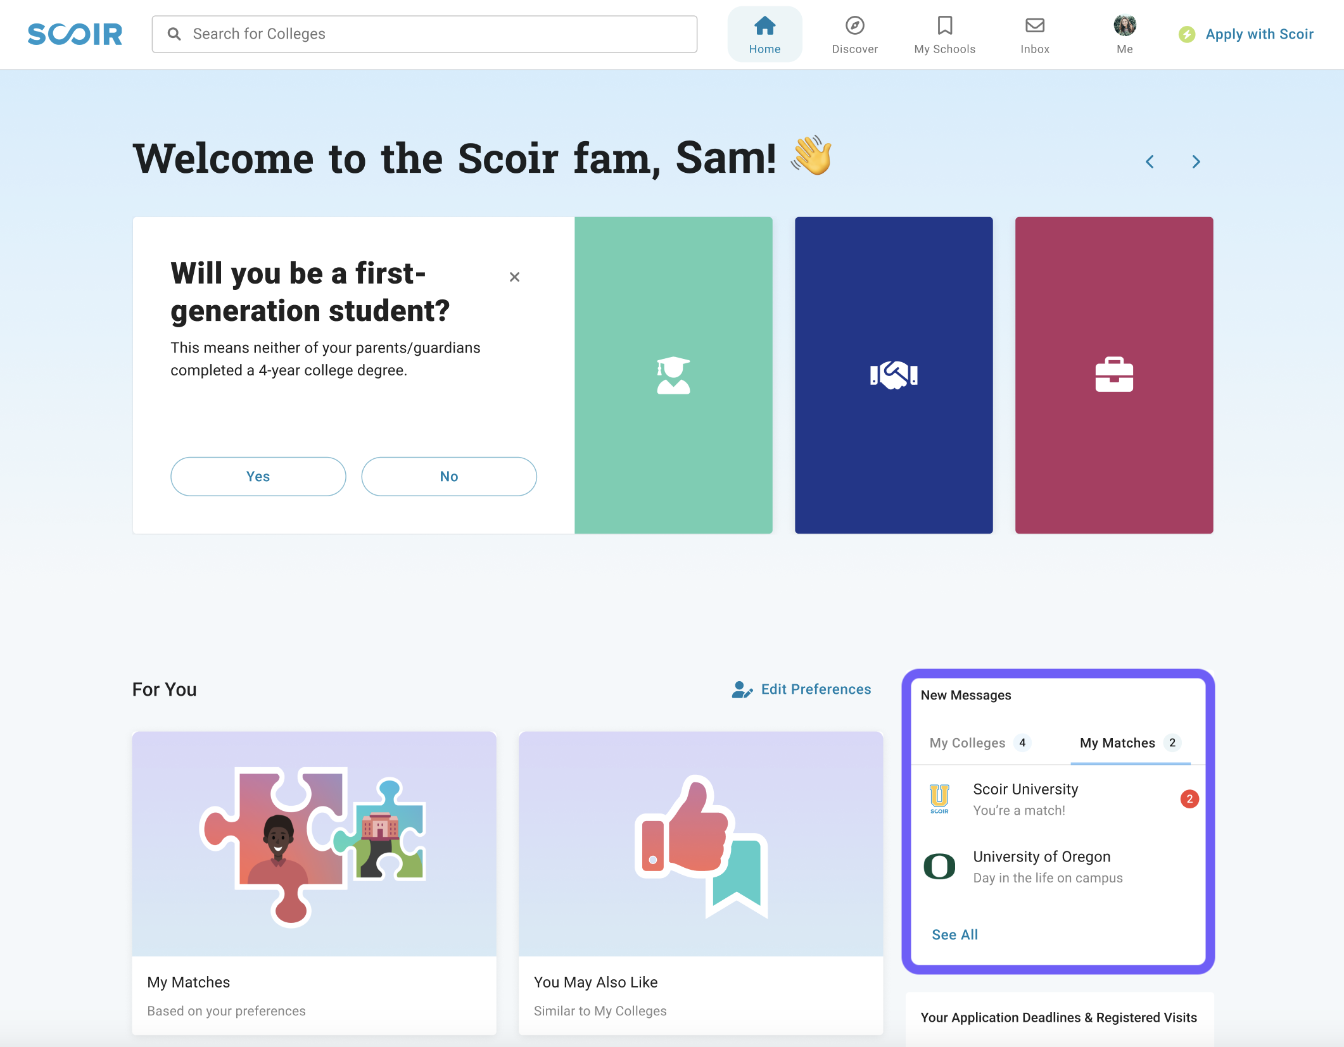Screen dimensions: 1344x1047
Task: Search for colleges input field
Action: [424, 34]
